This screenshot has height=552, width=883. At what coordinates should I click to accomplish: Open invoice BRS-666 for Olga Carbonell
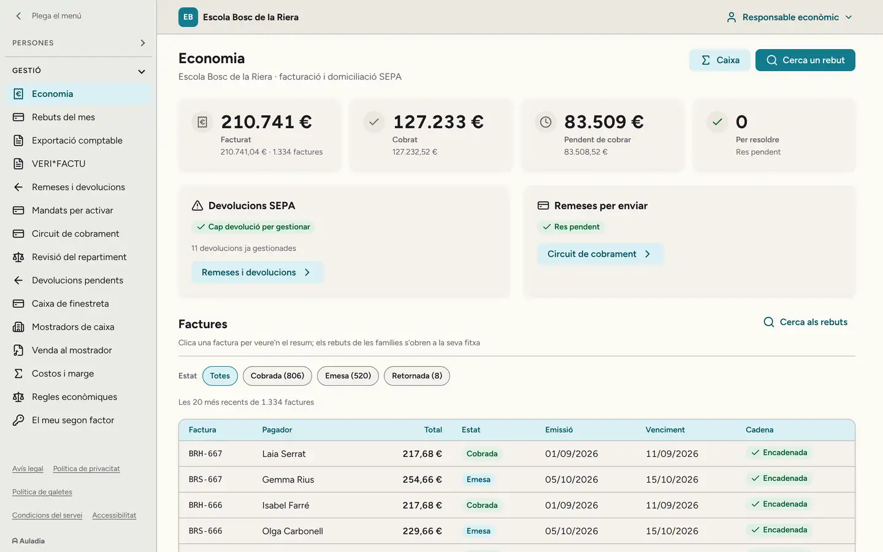coord(516,531)
